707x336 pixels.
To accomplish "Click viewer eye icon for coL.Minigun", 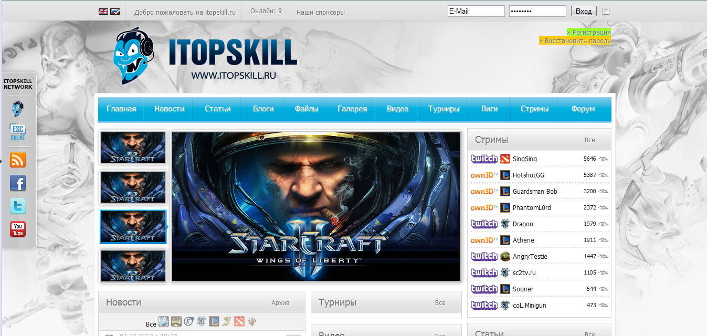I will click(604, 305).
